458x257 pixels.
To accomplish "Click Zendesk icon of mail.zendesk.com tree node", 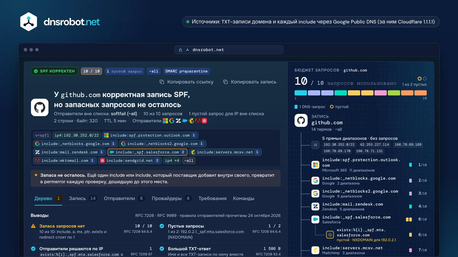I will pos(315,206).
